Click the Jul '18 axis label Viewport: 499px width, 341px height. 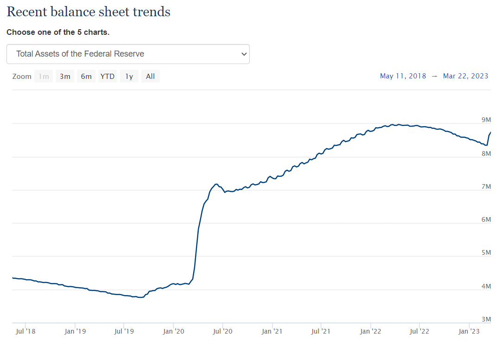coord(25,331)
